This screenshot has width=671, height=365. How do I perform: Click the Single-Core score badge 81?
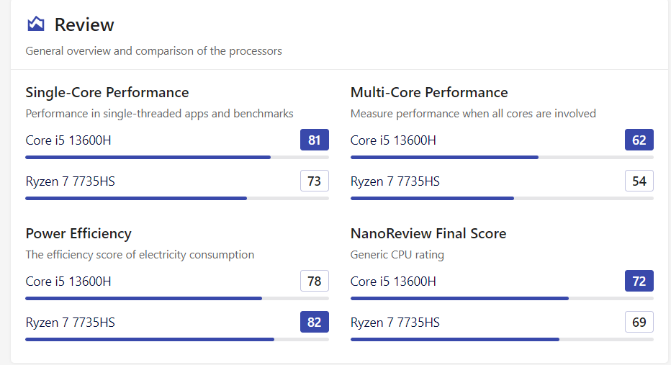tap(315, 140)
